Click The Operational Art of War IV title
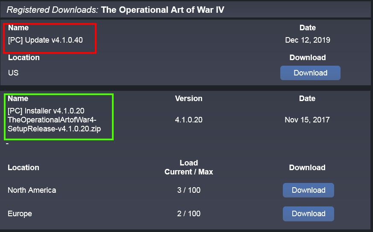Image resolution: width=373 pixels, height=232 pixels. pos(162,10)
